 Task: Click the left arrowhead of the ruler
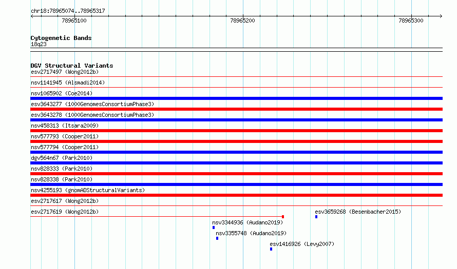(x=32, y=16)
